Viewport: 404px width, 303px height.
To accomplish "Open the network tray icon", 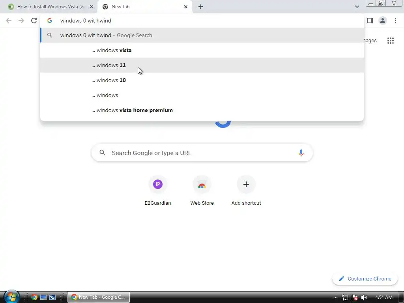I will [x=345, y=297].
